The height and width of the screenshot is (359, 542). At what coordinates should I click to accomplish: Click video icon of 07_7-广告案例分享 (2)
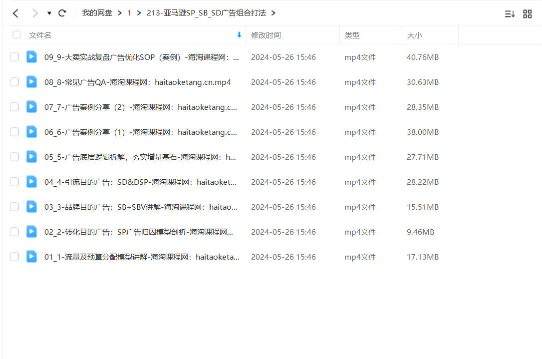pyautogui.click(x=31, y=107)
